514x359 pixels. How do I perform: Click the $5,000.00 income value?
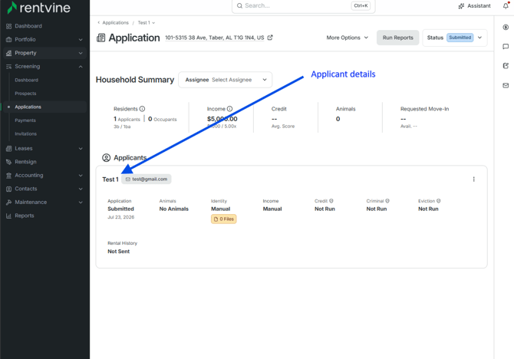point(222,119)
